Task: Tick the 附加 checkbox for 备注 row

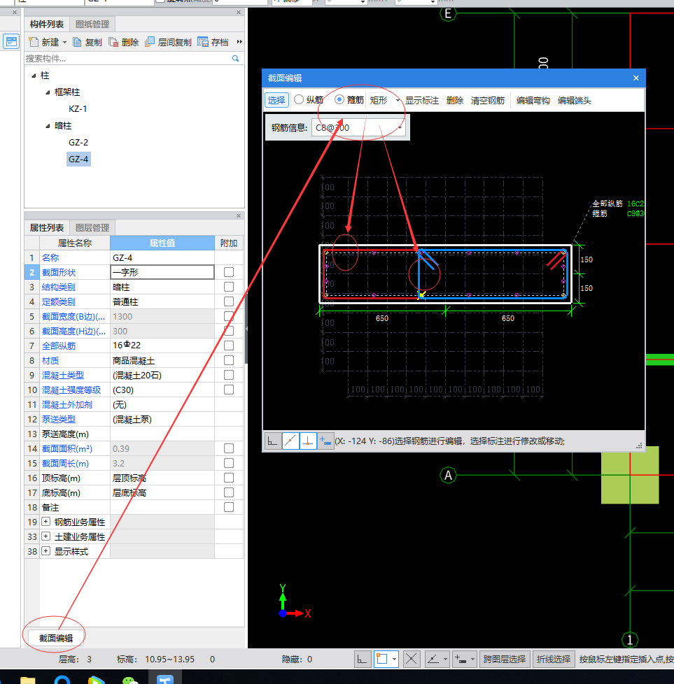Action: tap(229, 507)
